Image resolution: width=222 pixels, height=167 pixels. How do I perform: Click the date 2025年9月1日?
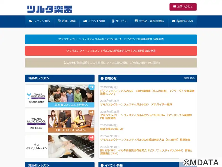pos(109,87)
